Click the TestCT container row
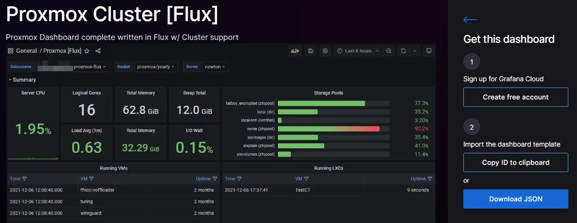The height and width of the screenshot is (223, 577). (328, 190)
